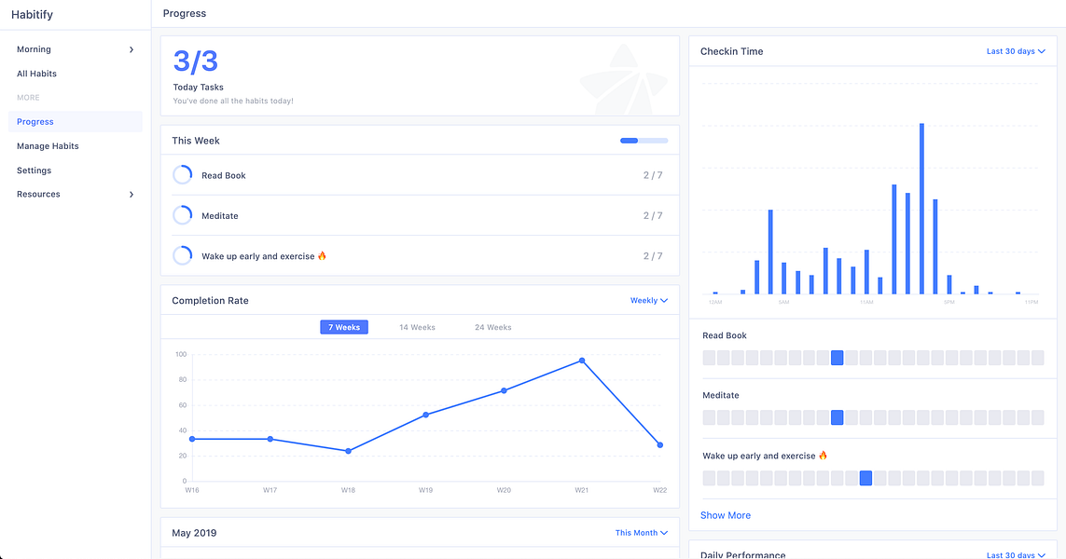Toggle Wake up early's highlighted checkin cell
Viewport: 1066px width, 559px height.
tap(865, 478)
